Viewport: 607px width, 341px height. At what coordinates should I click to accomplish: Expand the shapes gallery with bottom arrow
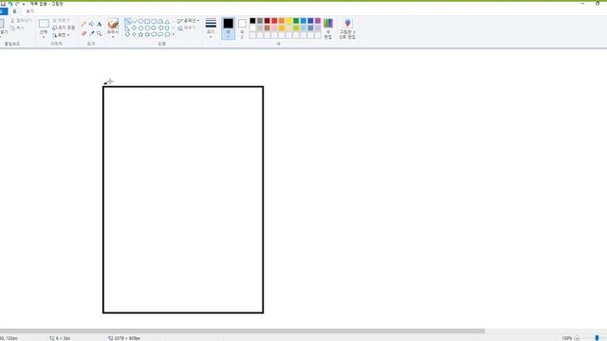point(173,34)
